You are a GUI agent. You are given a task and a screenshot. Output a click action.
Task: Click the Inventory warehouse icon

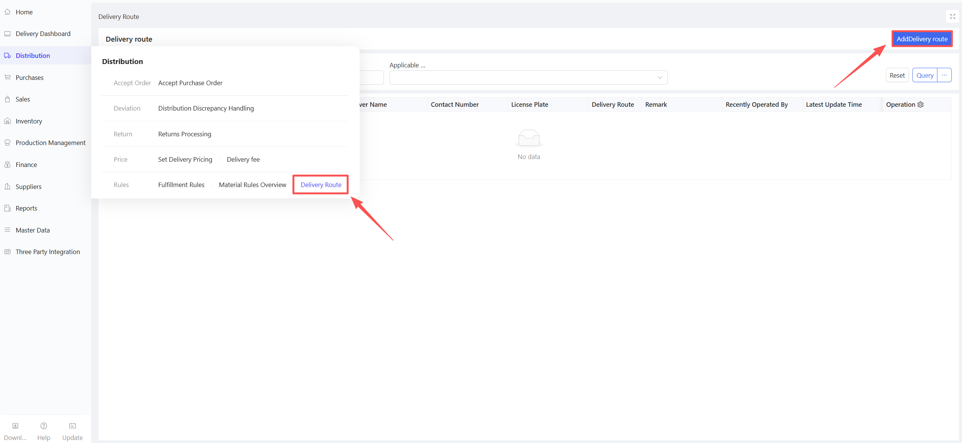pos(8,121)
